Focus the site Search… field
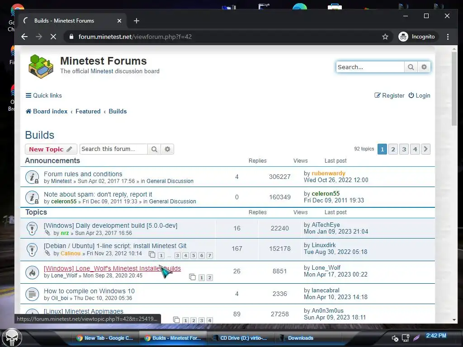The height and width of the screenshot is (347, 463). tap(370, 67)
